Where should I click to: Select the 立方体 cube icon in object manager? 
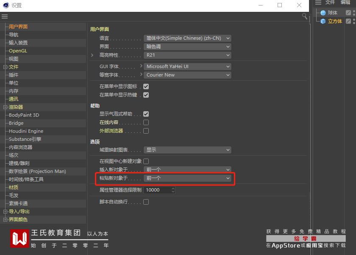coord(323,21)
